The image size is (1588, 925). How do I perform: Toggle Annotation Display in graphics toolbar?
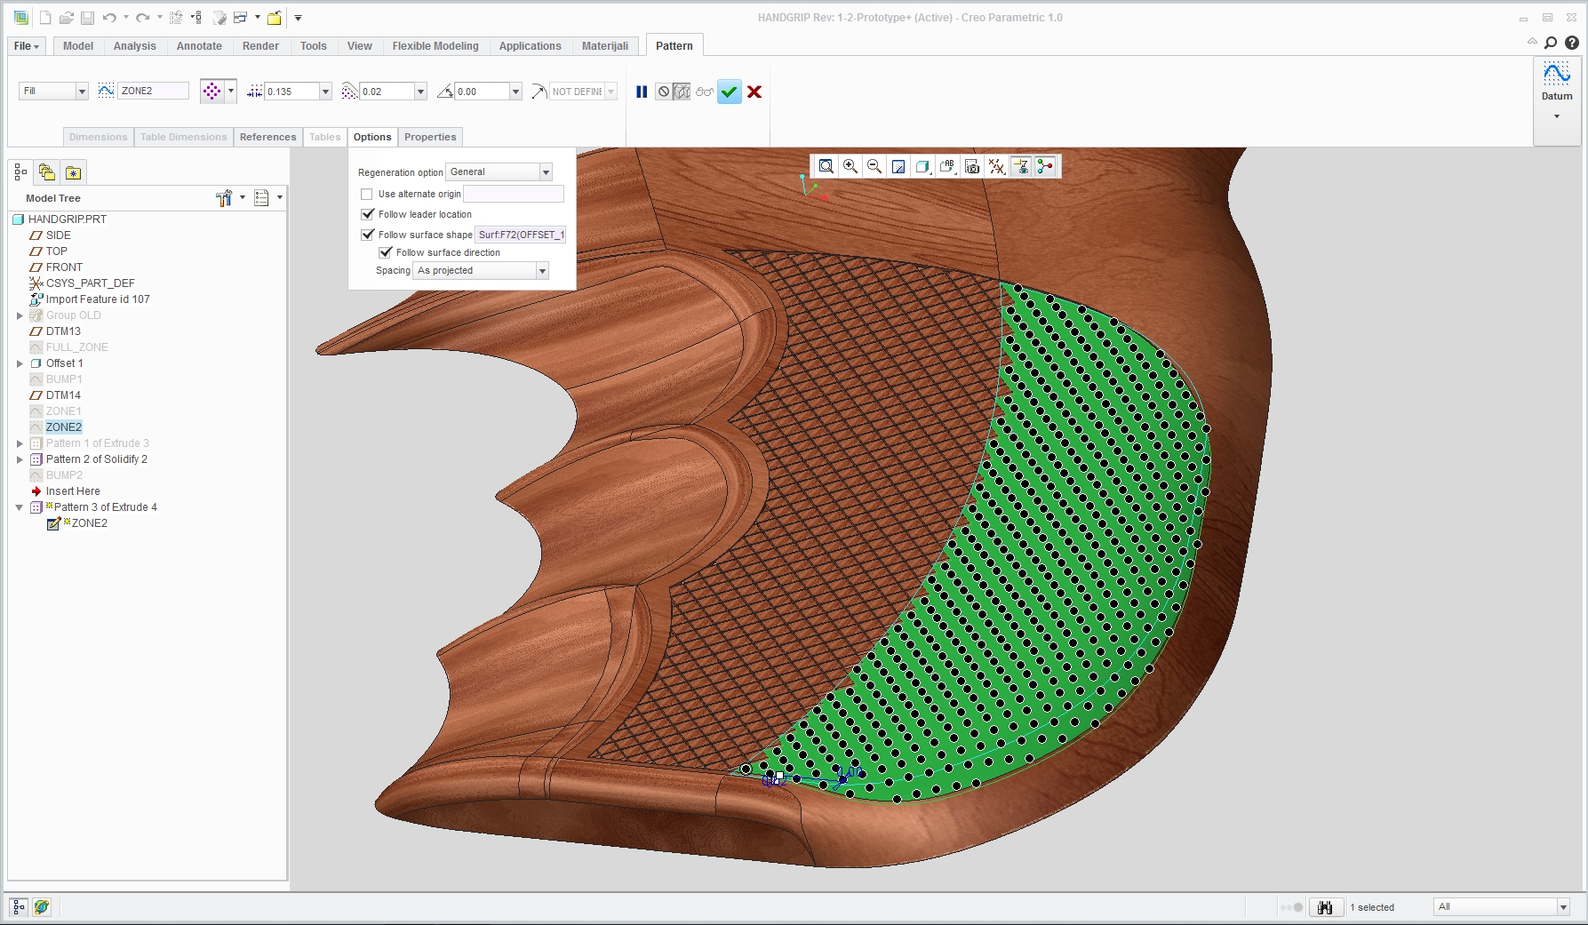tap(1021, 166)
